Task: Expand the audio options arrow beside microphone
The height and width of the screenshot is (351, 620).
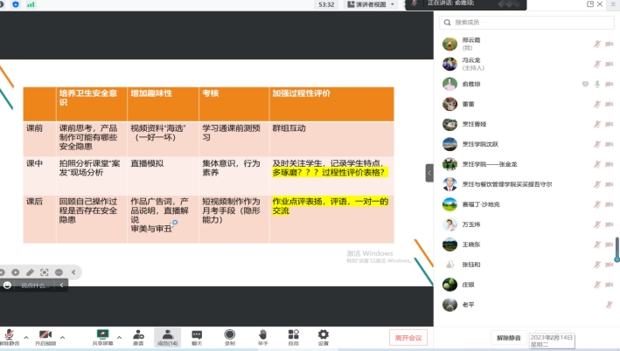Action: click(x=25, y=336)
